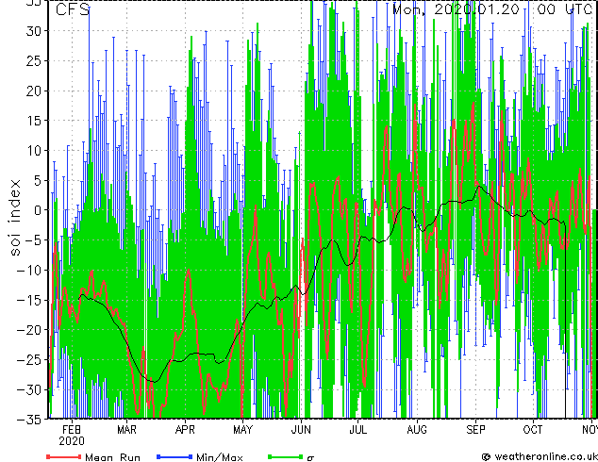This screenshot has width=598, height=462.
Task: Click the SEP month label
Action: click(475, 430)
